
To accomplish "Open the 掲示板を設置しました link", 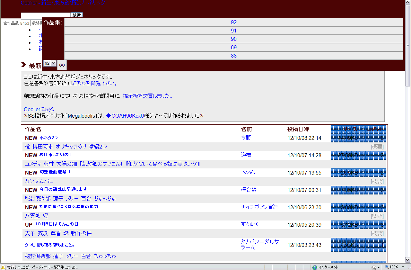I will click(x=148, y=96).
